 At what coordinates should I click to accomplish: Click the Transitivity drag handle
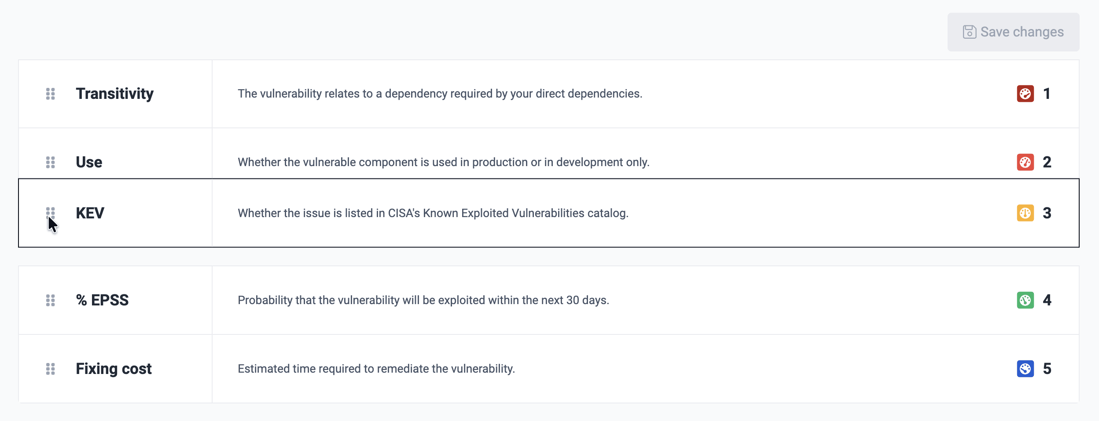[x=51, y=94]
